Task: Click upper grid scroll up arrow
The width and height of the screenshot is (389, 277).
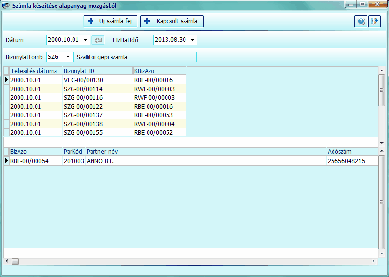Action: 382,71
